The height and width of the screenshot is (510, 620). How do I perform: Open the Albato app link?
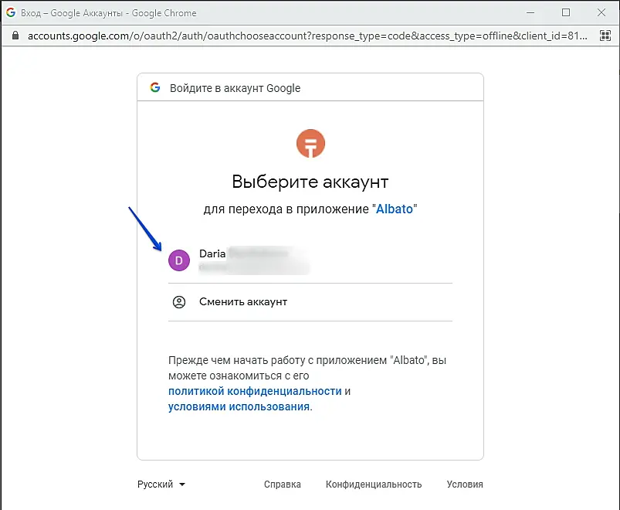click(395, 209)
